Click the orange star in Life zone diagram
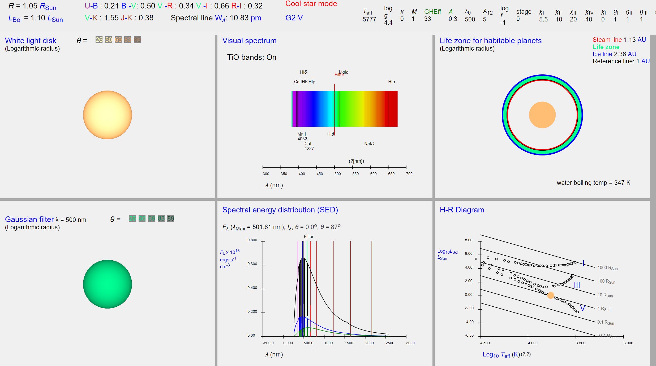Viewport: 656px width, 366px height. click(x=542, y=115)
